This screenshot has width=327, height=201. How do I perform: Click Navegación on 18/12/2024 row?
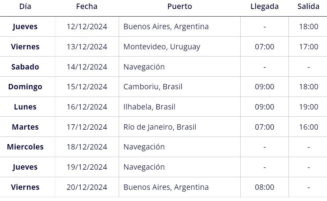click(144, 147)
